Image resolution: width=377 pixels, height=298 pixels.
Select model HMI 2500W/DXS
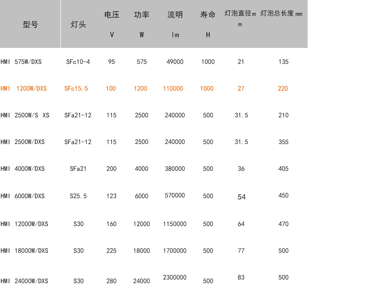tap(22, 142)
